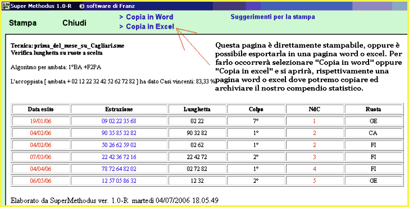Screen dimensions: 409x207
Task: Click the Ruota column header
Action: pyautogui.click(x=374, y=109)
